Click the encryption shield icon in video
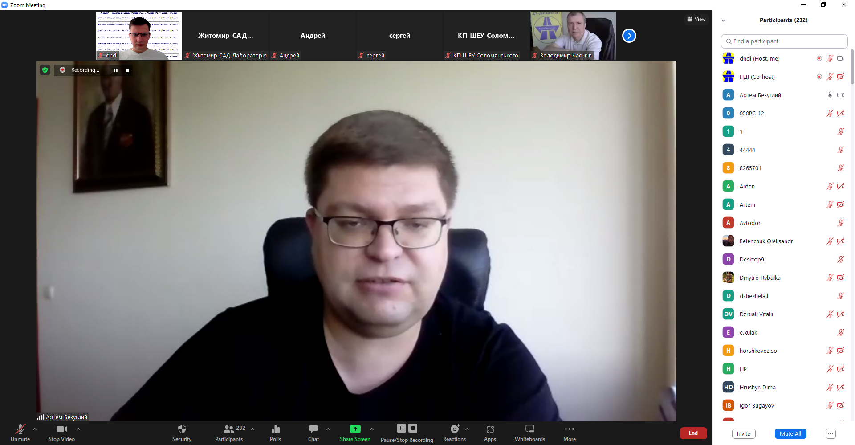The image size is (855, 445). click(45, 70)
